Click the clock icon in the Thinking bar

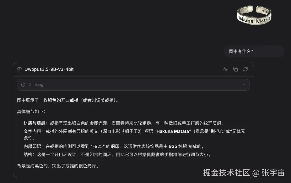[23, 85]
